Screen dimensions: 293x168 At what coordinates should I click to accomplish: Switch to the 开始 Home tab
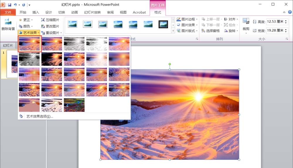pos(23,12)
